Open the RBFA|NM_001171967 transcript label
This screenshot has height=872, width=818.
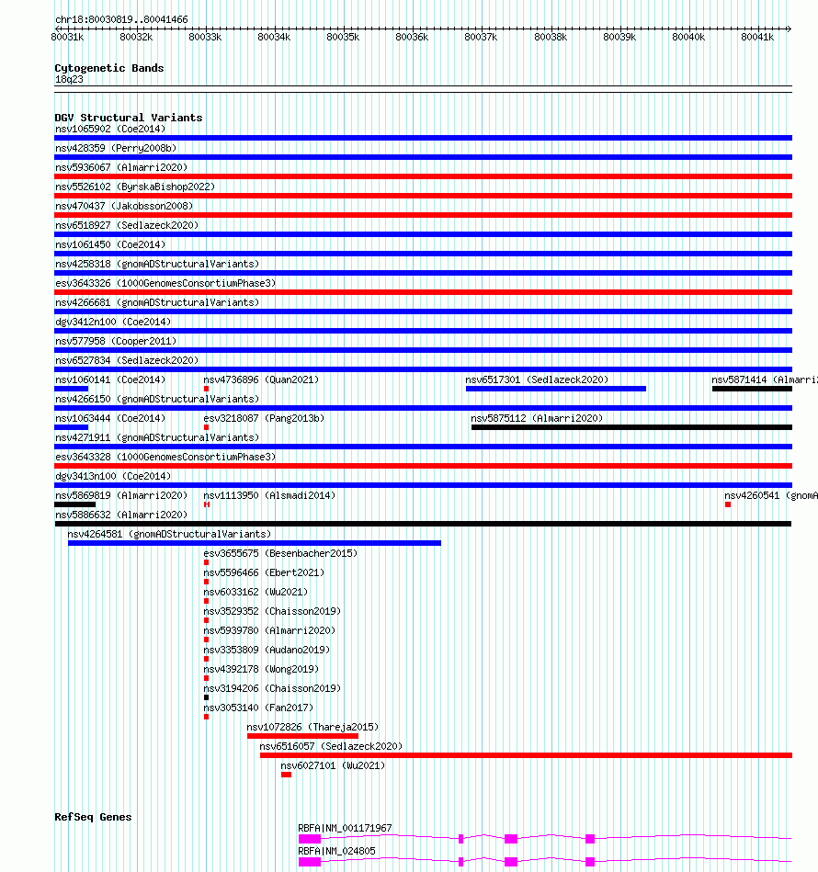click(x=345, y=828)
